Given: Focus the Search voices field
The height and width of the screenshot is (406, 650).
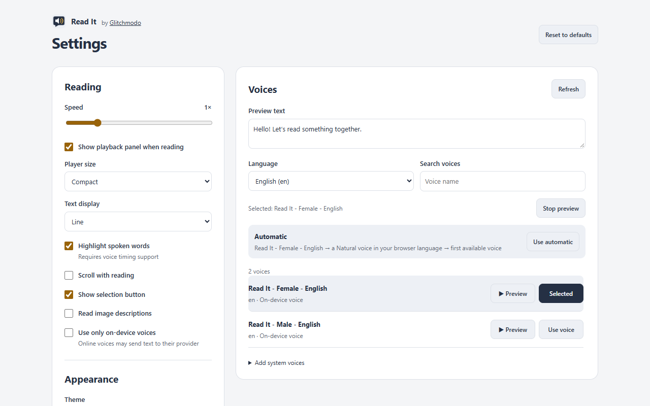Looking at the screenshot, I should point(503,181).
